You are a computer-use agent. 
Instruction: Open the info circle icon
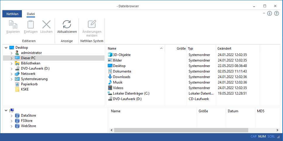click(x=270, y=13)
